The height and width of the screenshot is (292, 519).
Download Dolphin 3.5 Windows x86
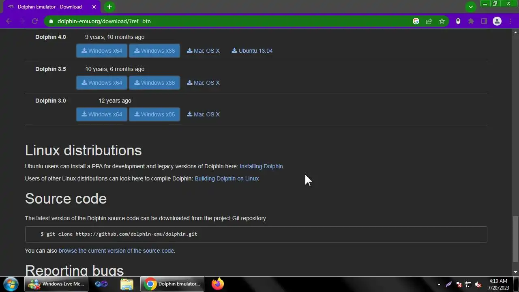coord(154,83)
